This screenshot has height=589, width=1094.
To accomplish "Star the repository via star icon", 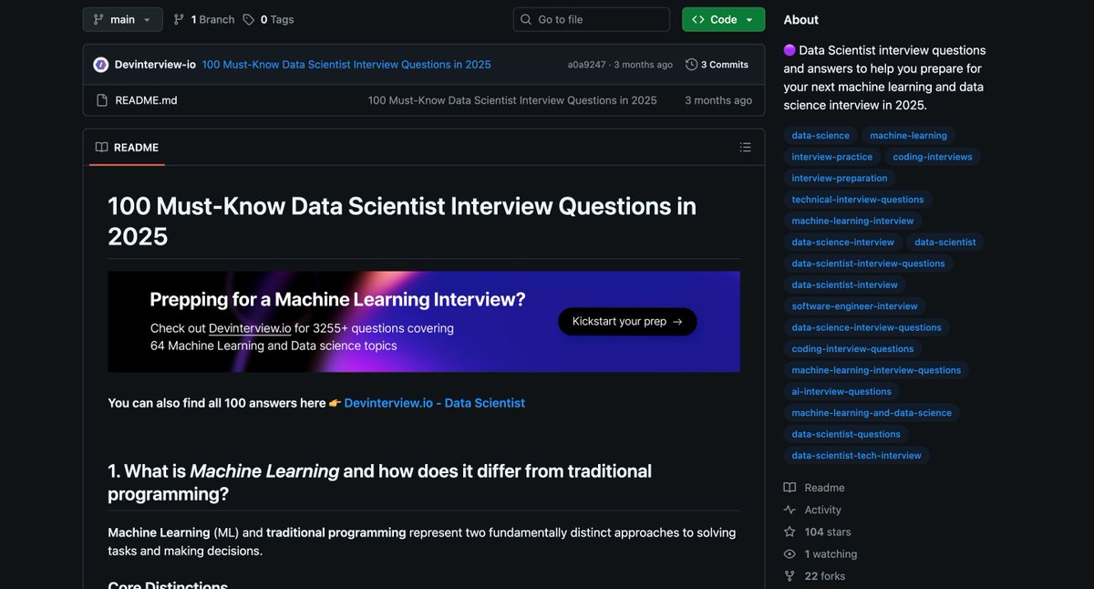I will point(789,532).
